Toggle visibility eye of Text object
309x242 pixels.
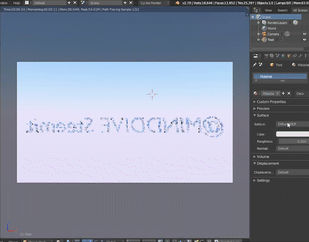click(x=304, y=39)
